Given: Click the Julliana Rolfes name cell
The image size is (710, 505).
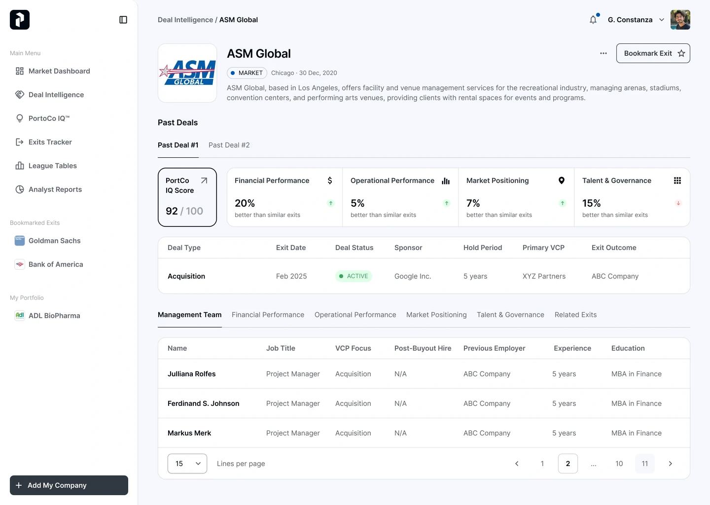Looking at the screenshot, I should click(192, 374).
